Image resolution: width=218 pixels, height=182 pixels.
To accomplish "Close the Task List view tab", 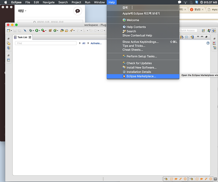I will click(x=30, y=37).
